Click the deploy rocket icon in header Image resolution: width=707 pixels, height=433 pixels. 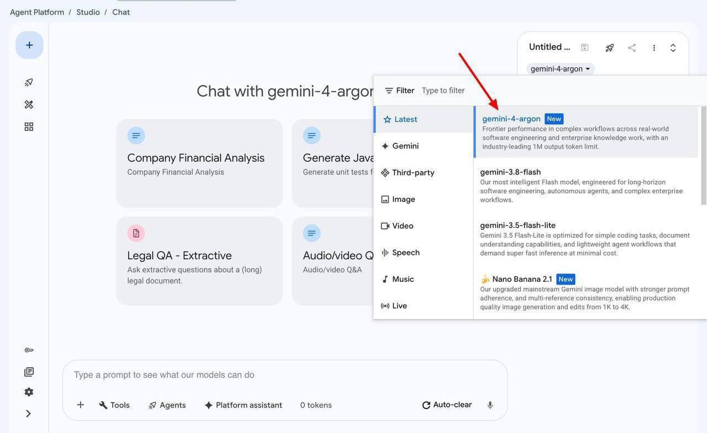pos(610,48)
